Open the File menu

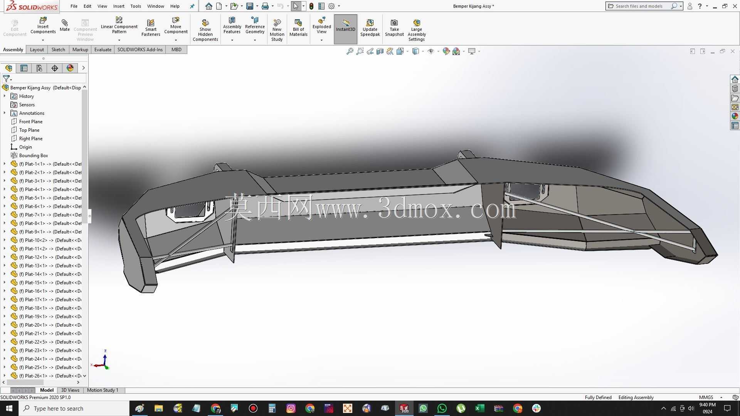click(74, 6)
